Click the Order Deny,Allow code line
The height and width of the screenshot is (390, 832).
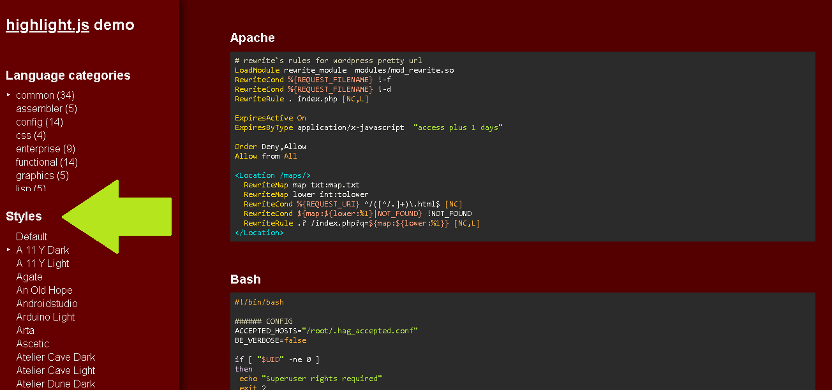click(271, 147)
